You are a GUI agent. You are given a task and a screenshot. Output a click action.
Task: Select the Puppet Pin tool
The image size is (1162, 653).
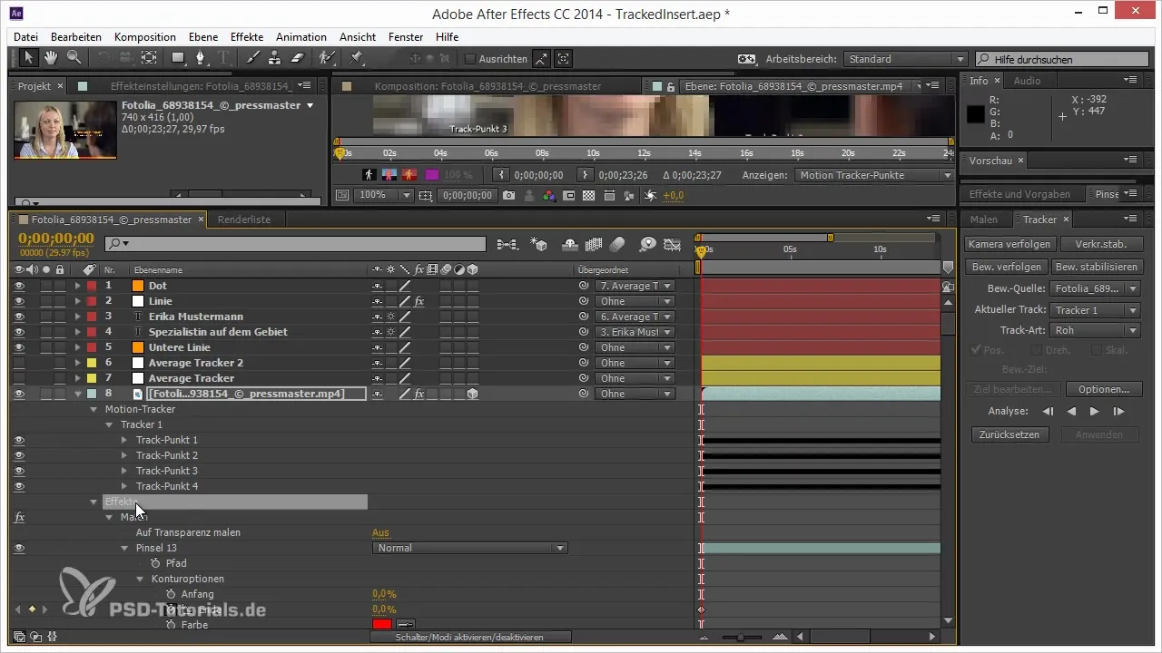coord(356,58)
